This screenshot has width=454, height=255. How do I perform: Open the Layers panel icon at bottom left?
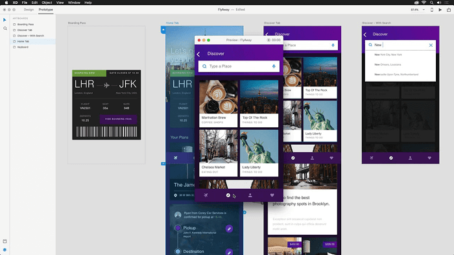(5, 250)
